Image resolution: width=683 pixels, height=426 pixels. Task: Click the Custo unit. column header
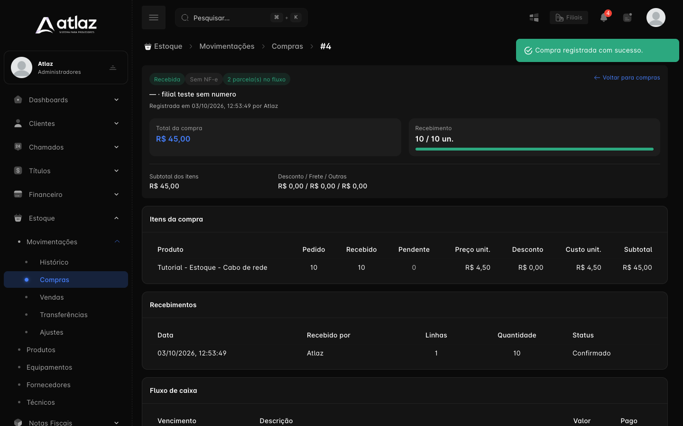point(583,250)
